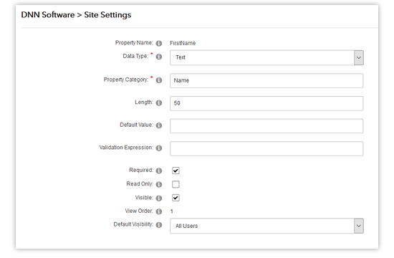Viewport: 394px width, 258px height.
Task: Click the info icon beside Required
Action: click(x=159, y=171)
